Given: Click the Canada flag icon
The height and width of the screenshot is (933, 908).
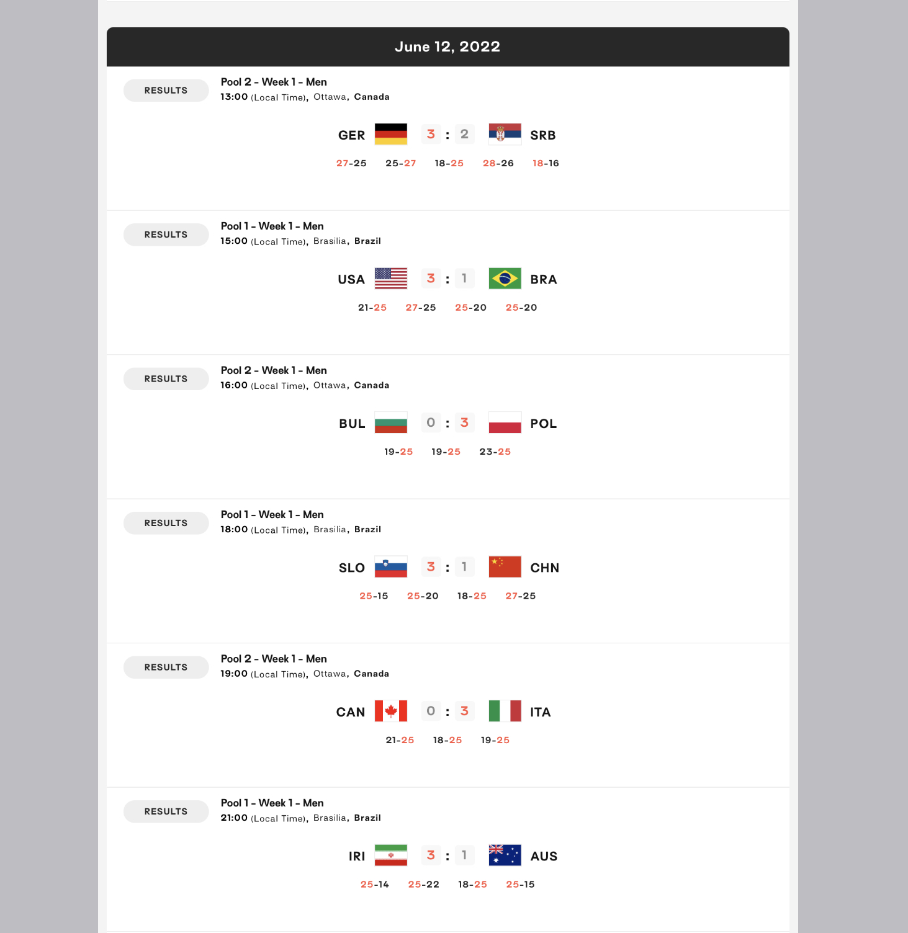Looking at the screenshot, I should pos(391,711).
